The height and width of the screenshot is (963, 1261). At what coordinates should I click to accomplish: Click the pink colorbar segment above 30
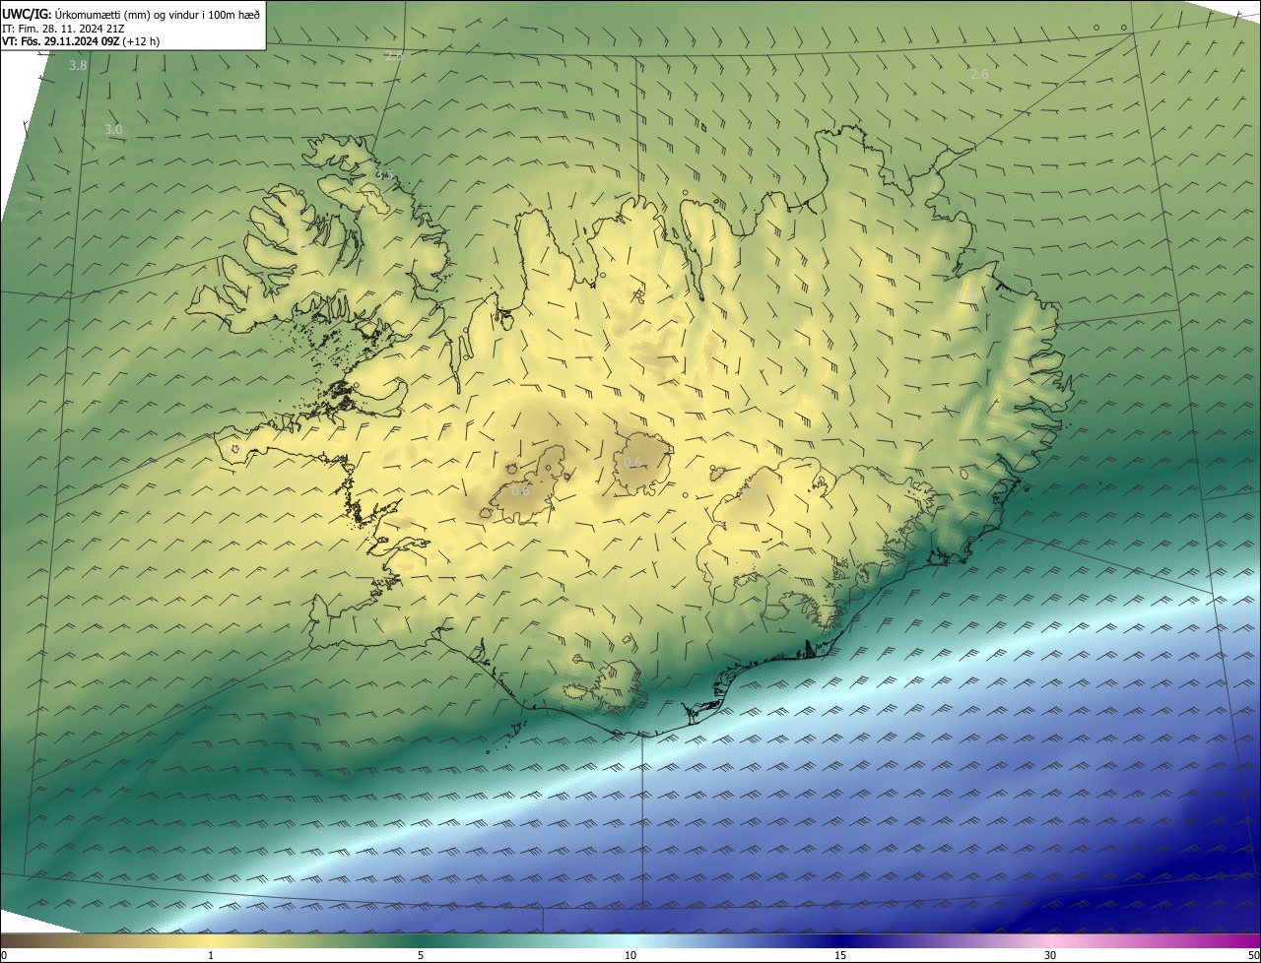[1050, 940]
